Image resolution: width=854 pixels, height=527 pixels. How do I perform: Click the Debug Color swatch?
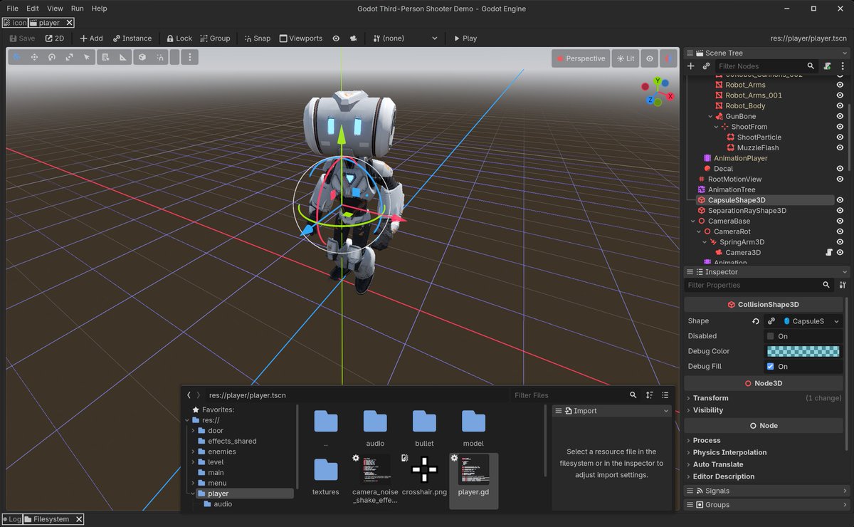click(x=804, y=351)
